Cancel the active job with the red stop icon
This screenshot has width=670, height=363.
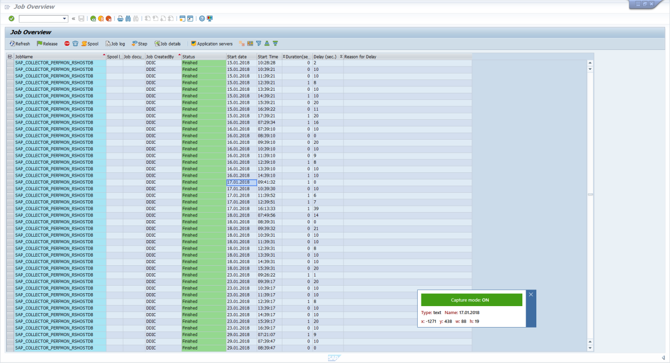(67, 43)
